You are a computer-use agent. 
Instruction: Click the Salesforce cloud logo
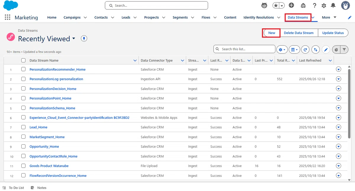(11, 5)
